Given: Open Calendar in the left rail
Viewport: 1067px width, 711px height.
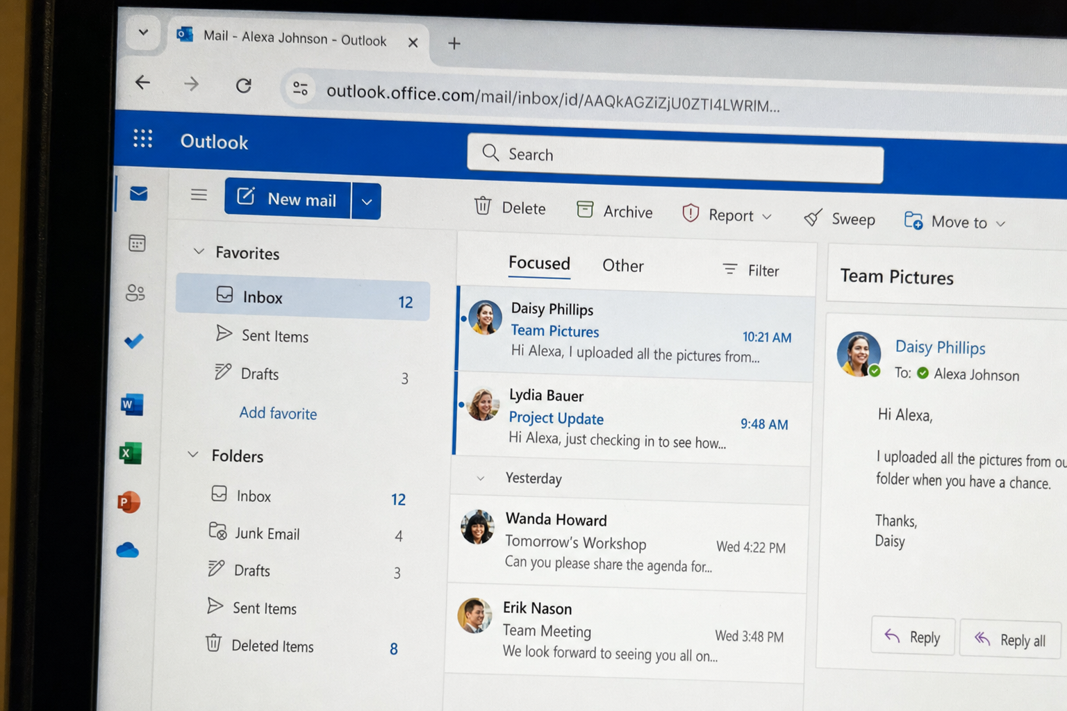Looking at the screenshot, I should [x=137, y=243].
